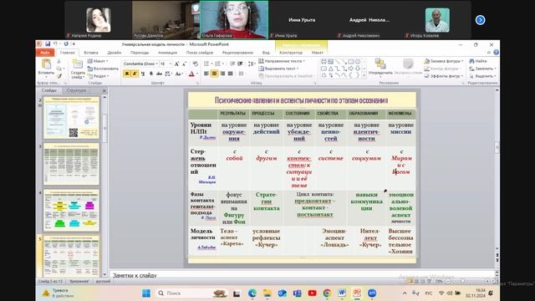Open the Заливка фигуры dropdown
The image size is (535, 301).
[x=444, y=61]
